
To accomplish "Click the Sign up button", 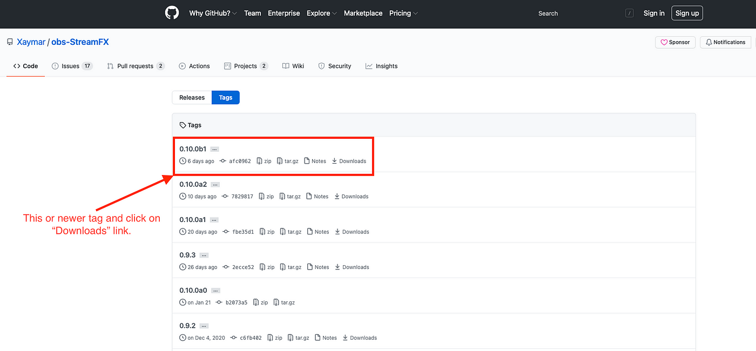I will point(687,13).
